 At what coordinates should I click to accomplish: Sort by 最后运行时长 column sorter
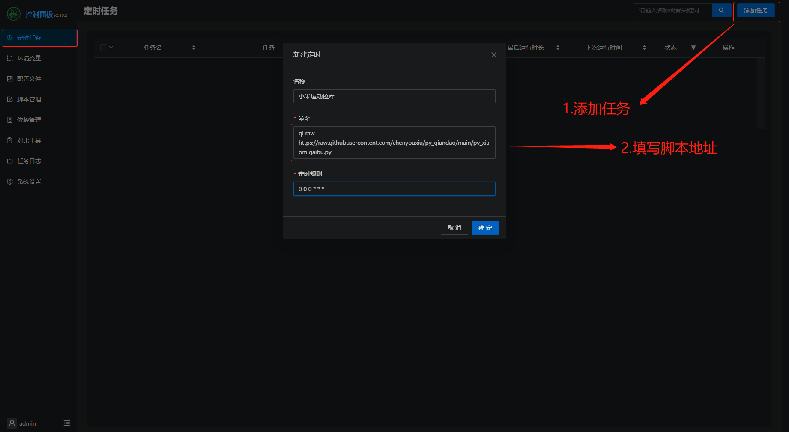[558, 48]
